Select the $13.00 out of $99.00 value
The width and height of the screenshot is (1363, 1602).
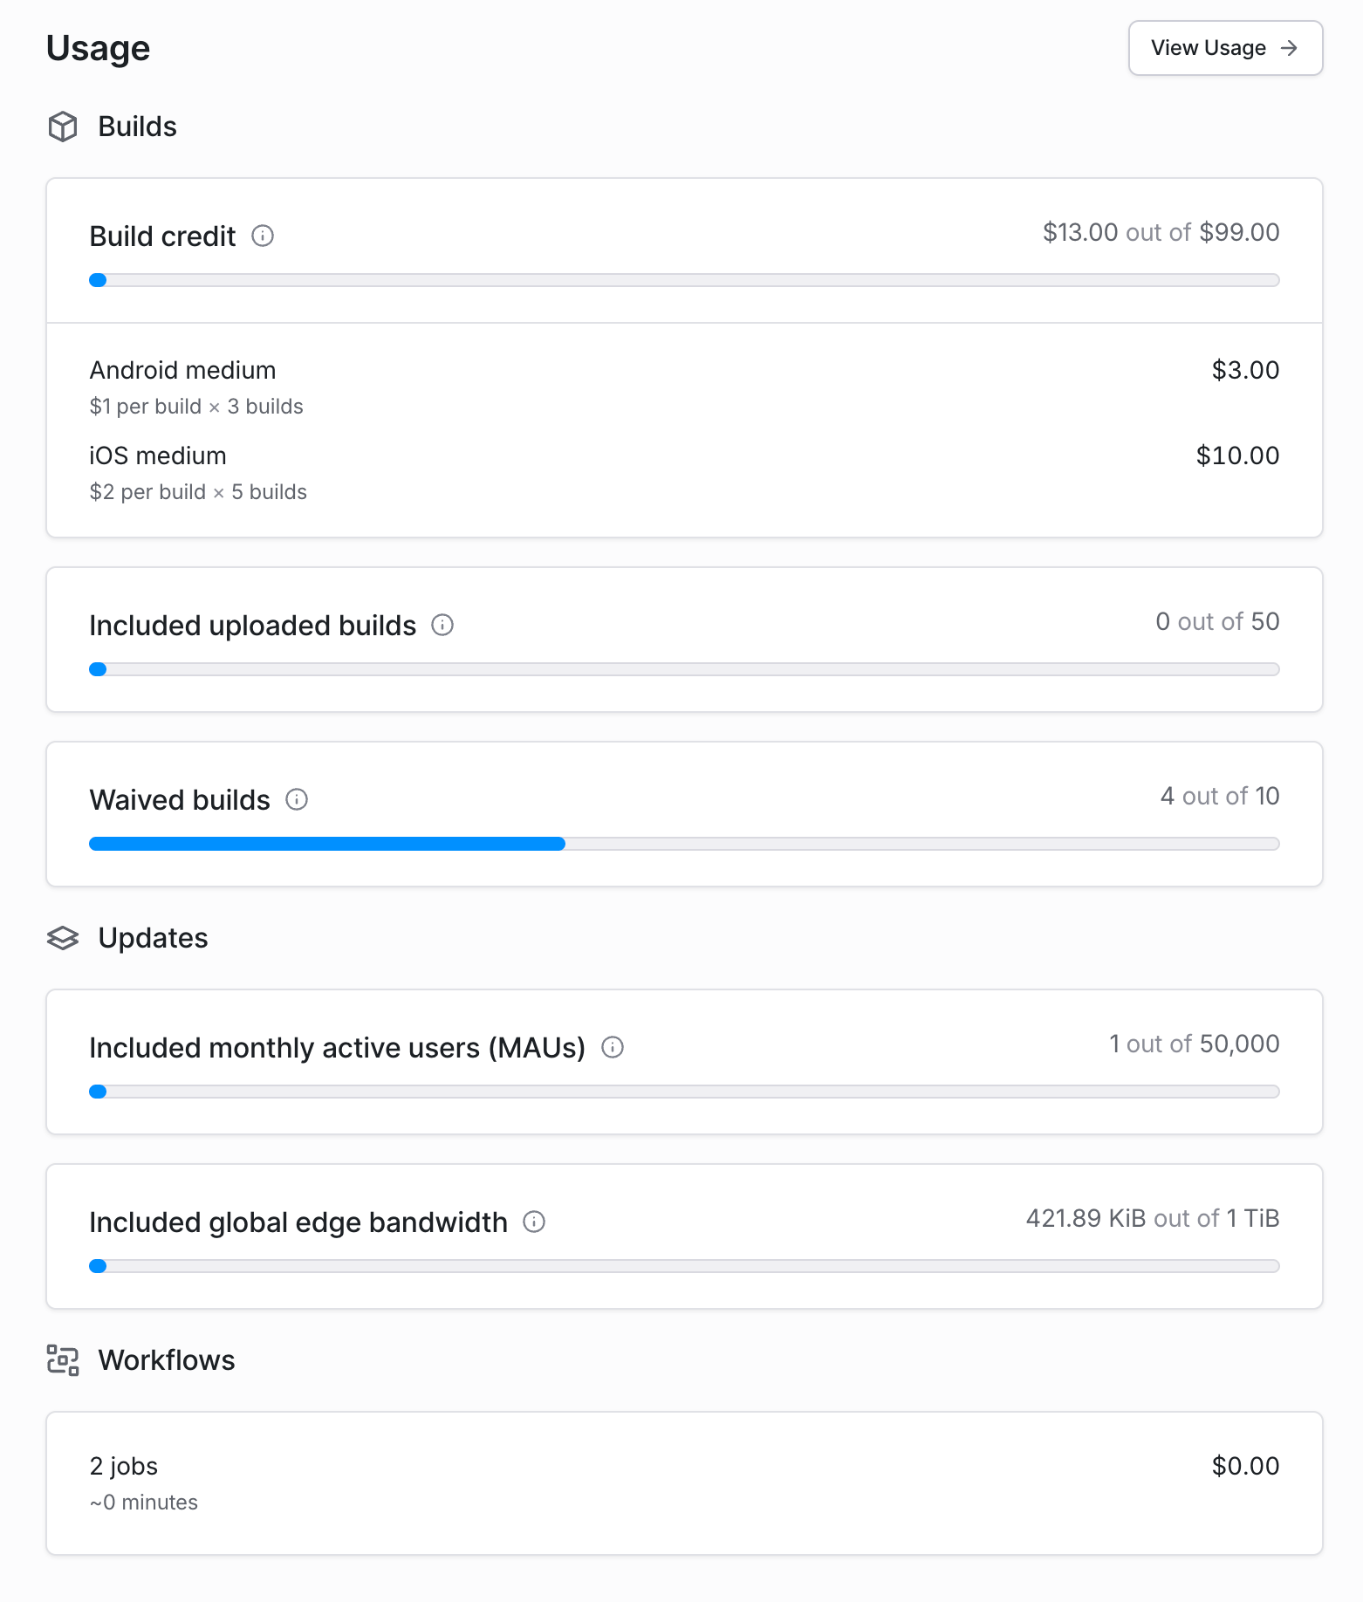pyautogui.click(x=1161, y=232)
